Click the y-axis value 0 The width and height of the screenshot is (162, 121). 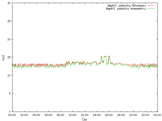(10, 111)
